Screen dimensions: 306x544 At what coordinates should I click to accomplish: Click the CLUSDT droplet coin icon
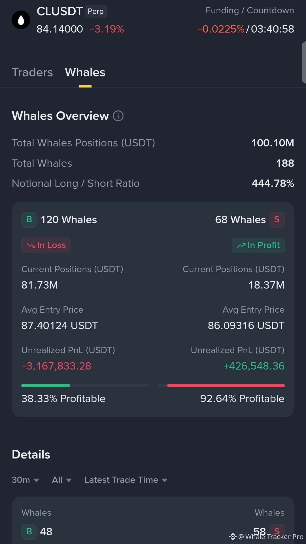(x=21, y=20)
